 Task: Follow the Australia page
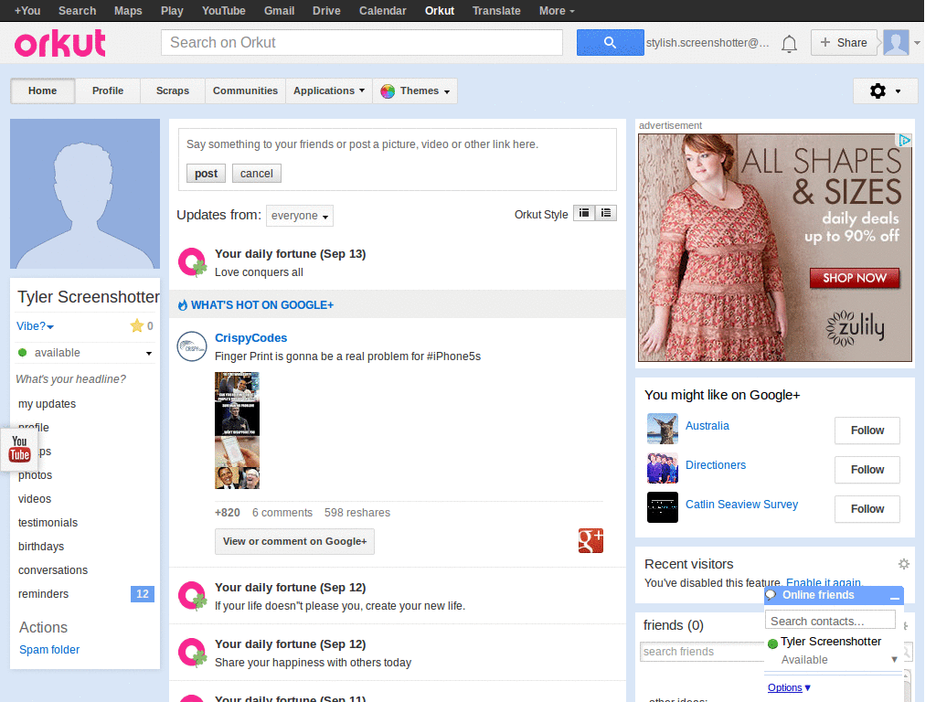point(867,431)
